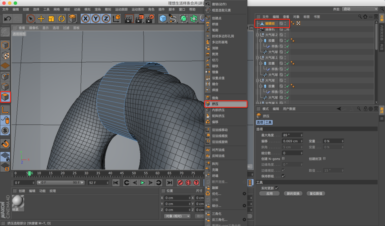The image size is (385, 226).
Task: Switch to polygon mode in left toolbar
Action: coord(5,97)
